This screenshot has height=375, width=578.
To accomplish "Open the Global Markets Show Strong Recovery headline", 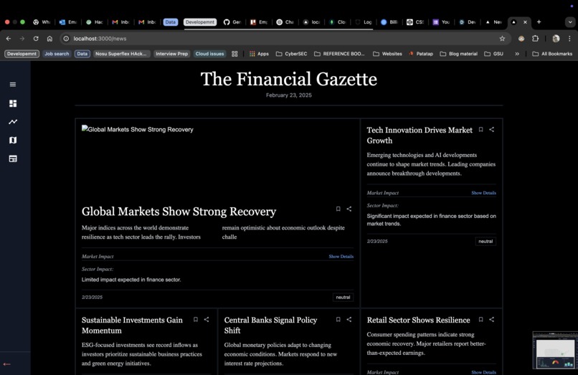I will pyautogui.click(x=179, y=212).
